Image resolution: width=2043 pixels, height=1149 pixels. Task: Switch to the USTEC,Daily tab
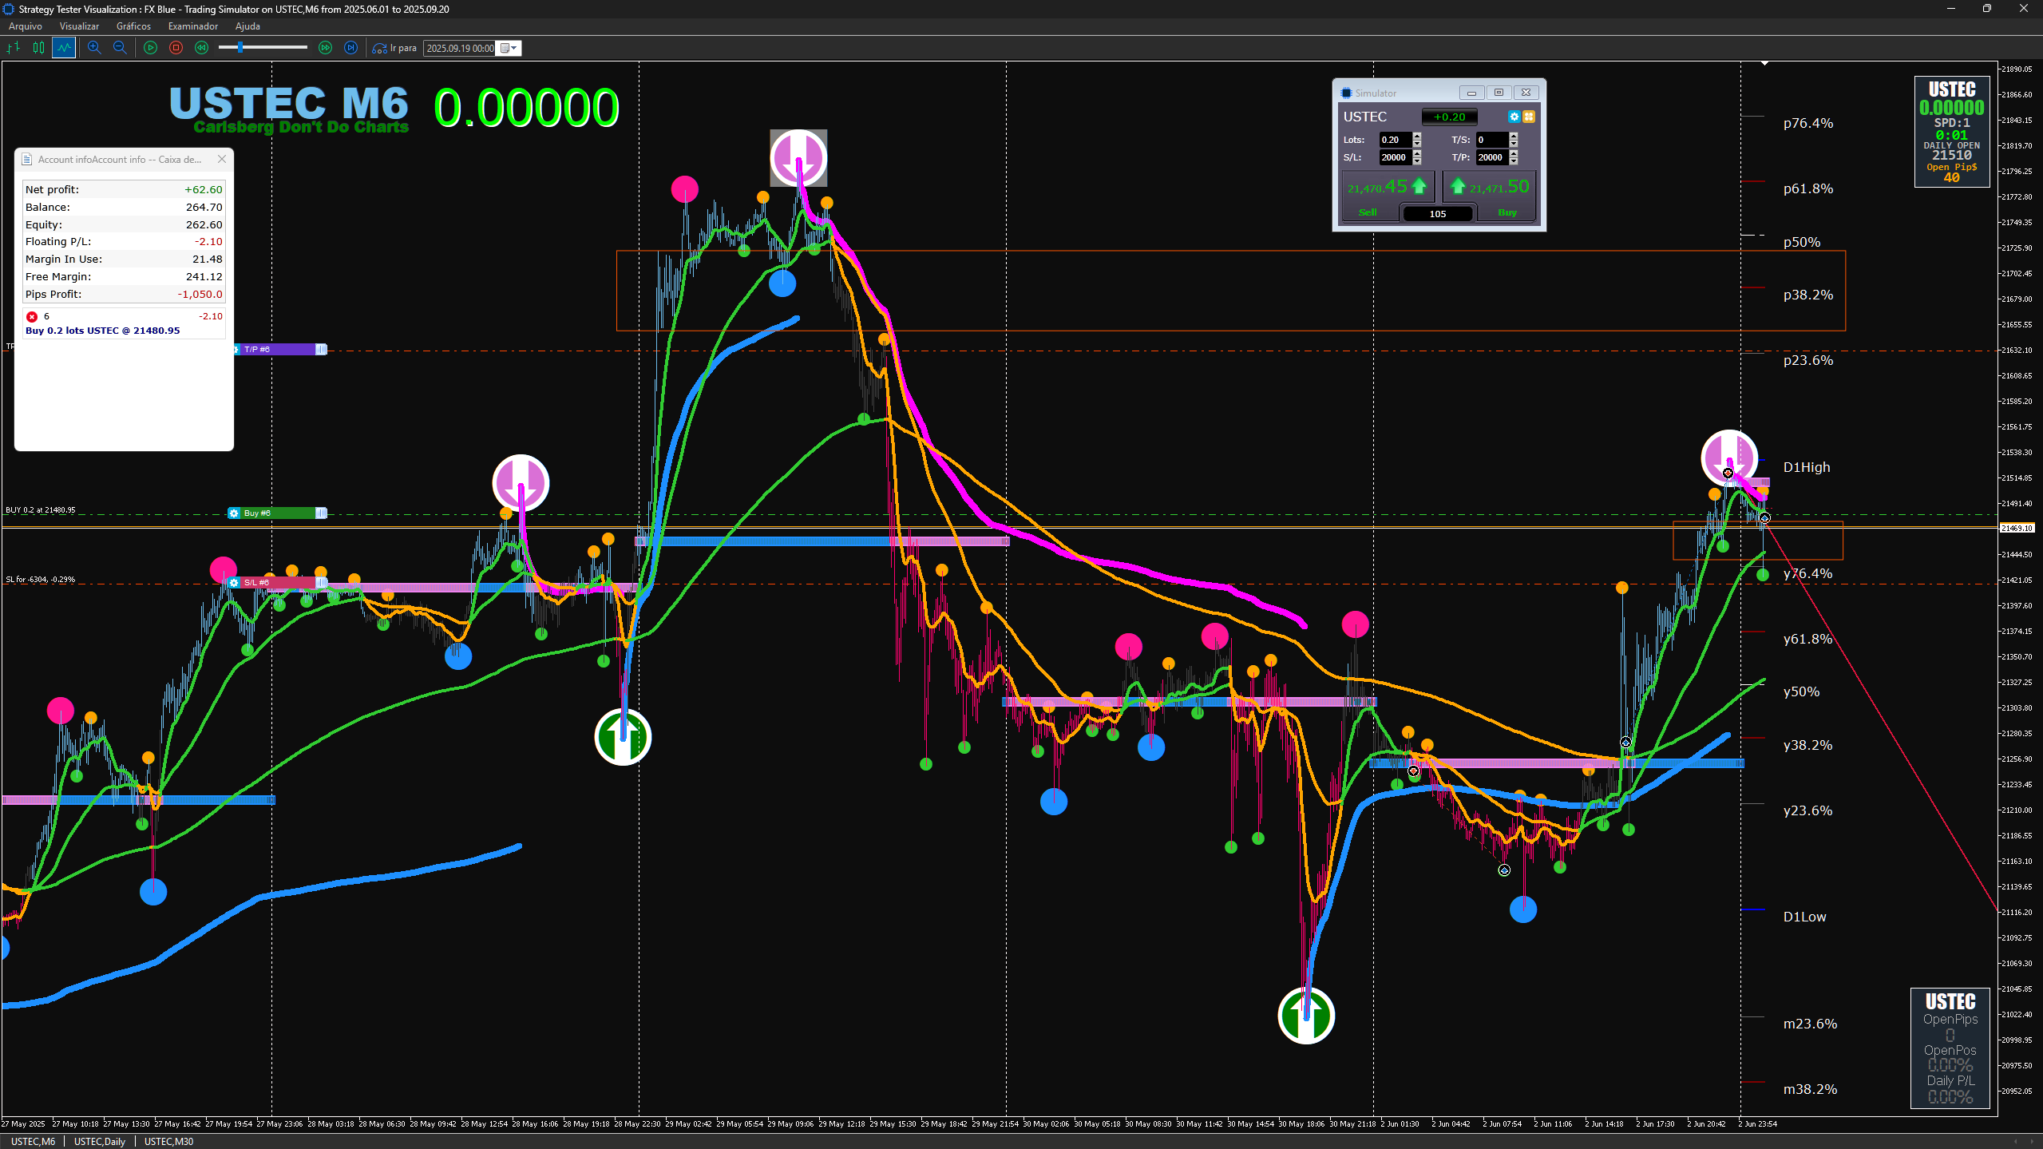point(100,1141)
